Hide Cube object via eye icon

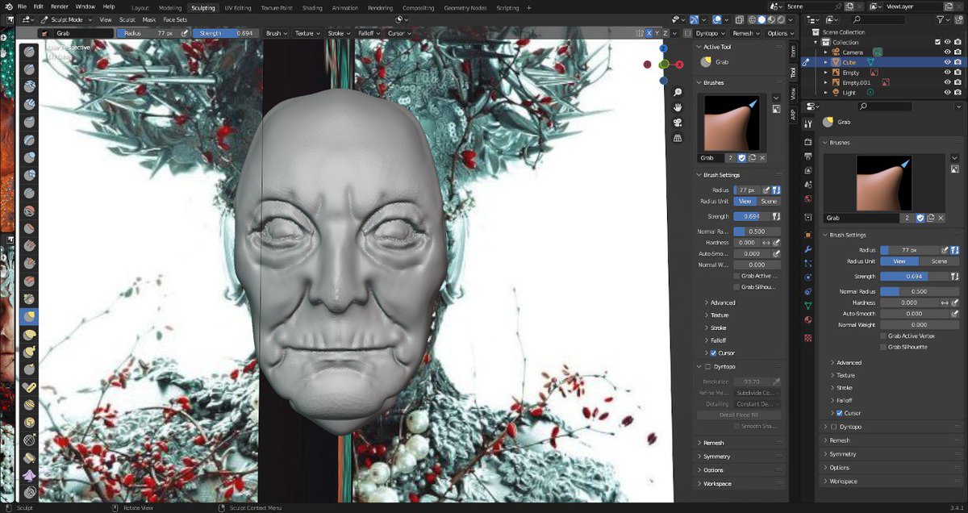click(x=948, y=61)
